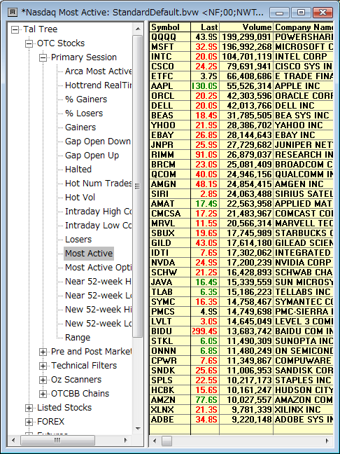Minimize the Nasdaq Most Active window
340x454 pixels.
[x=280, y=13]
